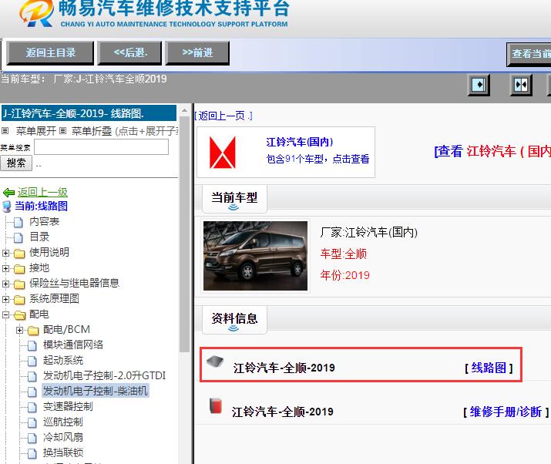Click the red book icon for 维修手册
551x464 pixels.
coord(216,406)
